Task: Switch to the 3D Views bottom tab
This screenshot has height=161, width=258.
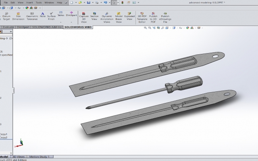Action: [19, 157]
